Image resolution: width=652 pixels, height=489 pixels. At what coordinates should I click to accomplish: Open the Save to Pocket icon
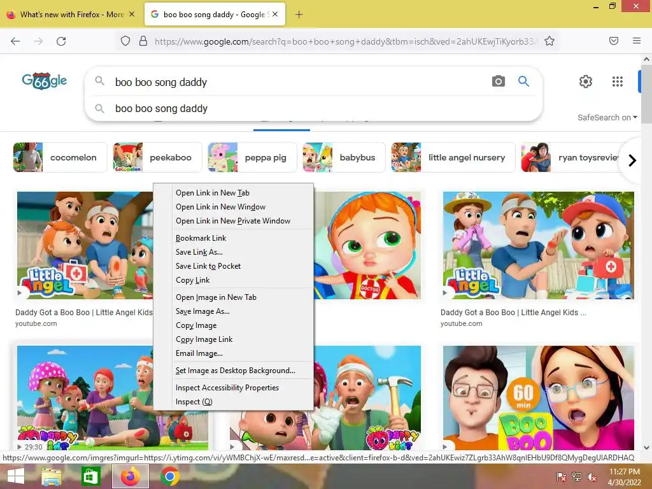tap(614, 41)
